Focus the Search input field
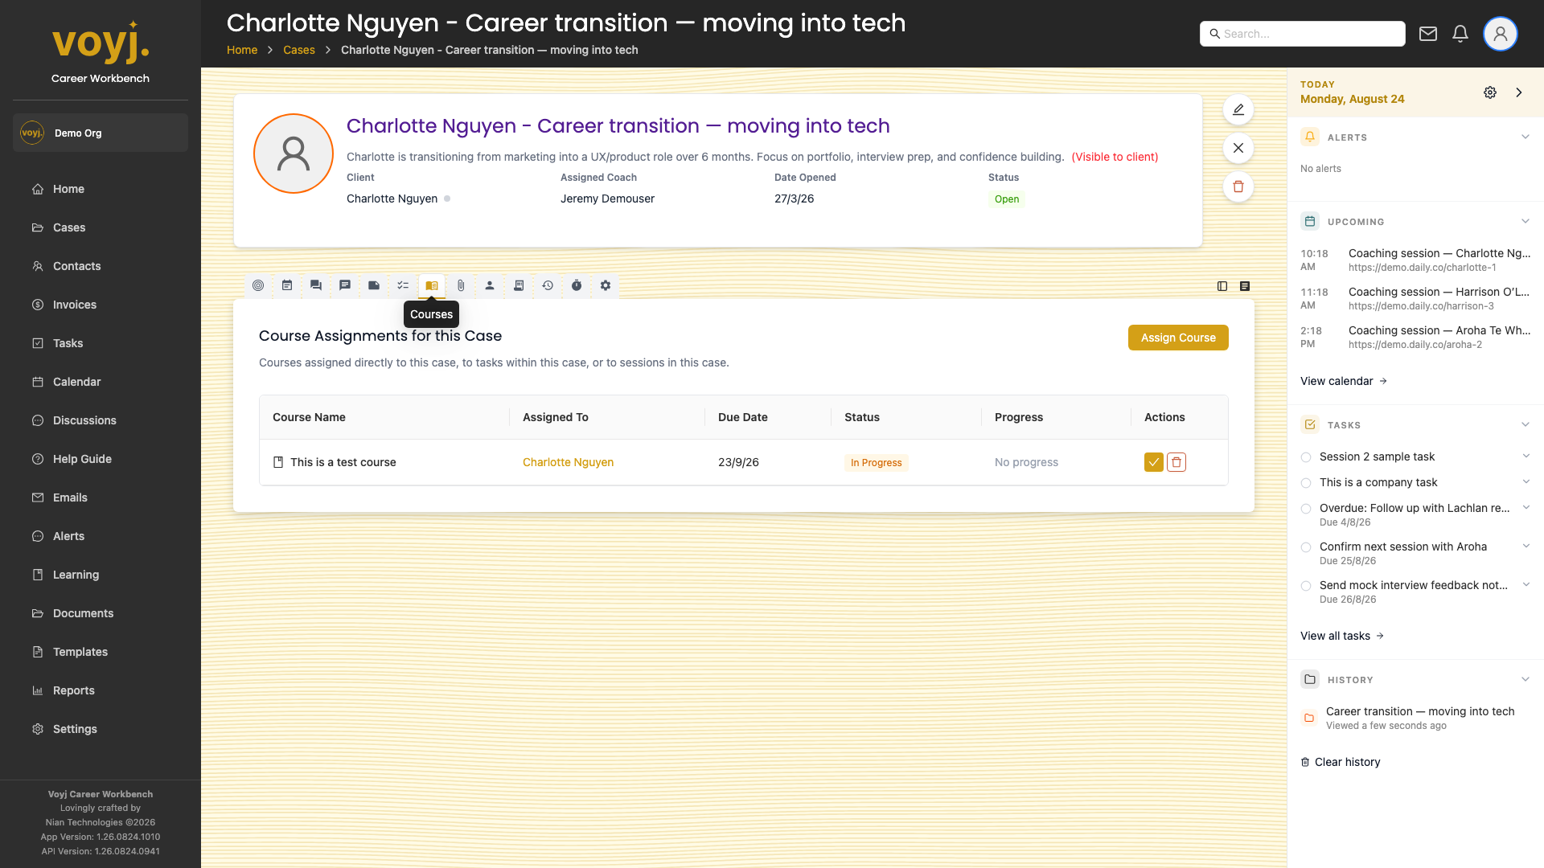Viewport: 1544px width, 868px height. click(1303, 34)
